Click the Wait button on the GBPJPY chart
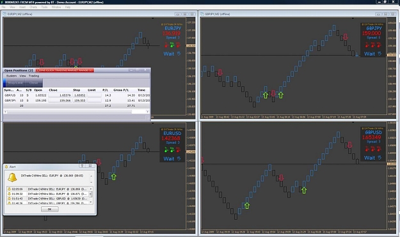 (x=369, y=54)
